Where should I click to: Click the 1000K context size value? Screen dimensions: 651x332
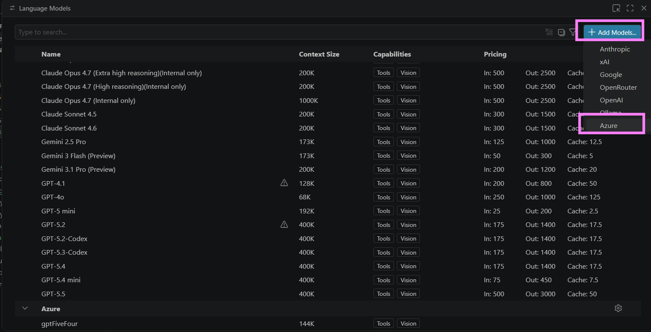pyautogui.click(x=309, y=100)
